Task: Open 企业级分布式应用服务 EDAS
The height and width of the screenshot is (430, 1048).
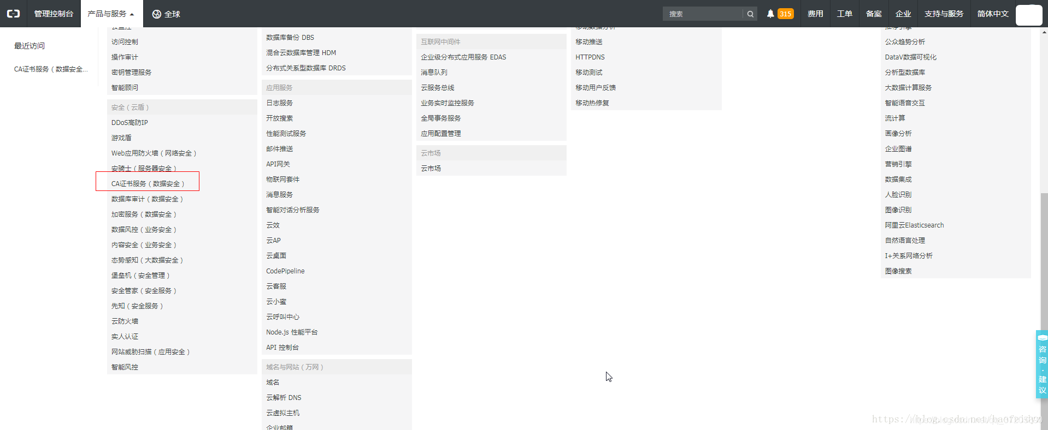Action: click(463, 57)
